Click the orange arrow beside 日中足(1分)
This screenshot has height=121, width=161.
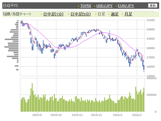click(x=42, y=14)
